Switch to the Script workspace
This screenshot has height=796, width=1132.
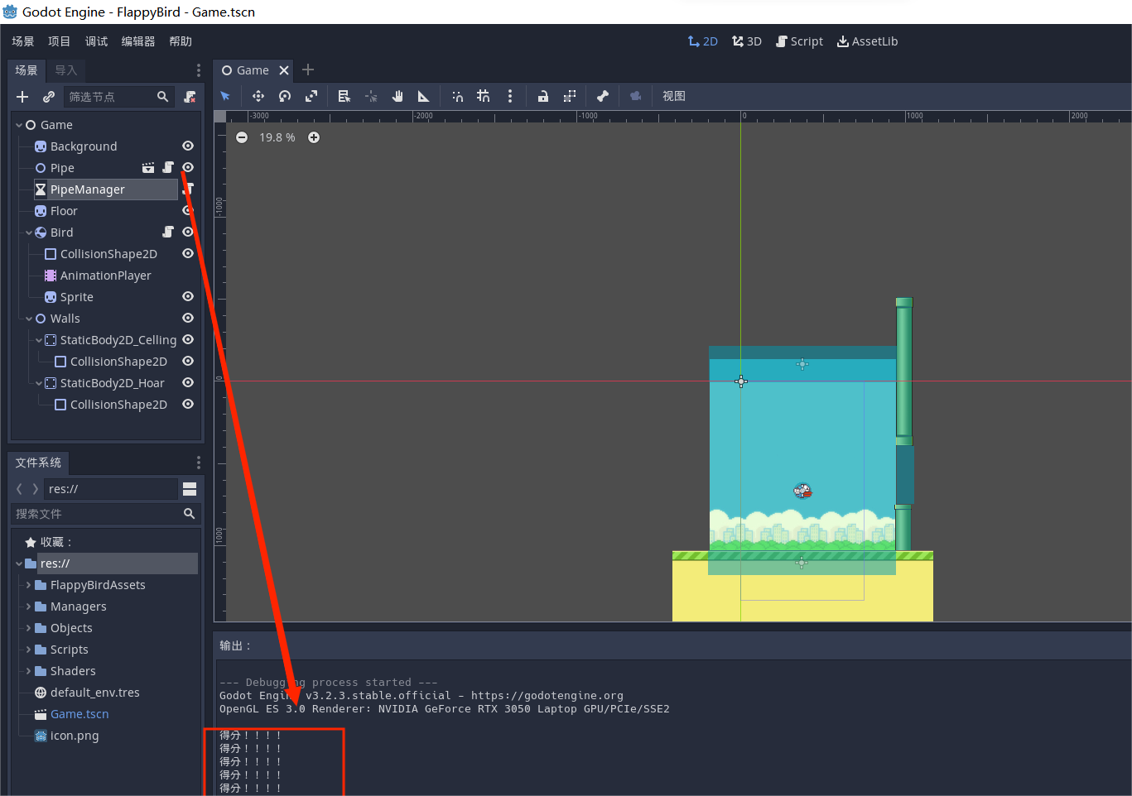pos(799,41)
